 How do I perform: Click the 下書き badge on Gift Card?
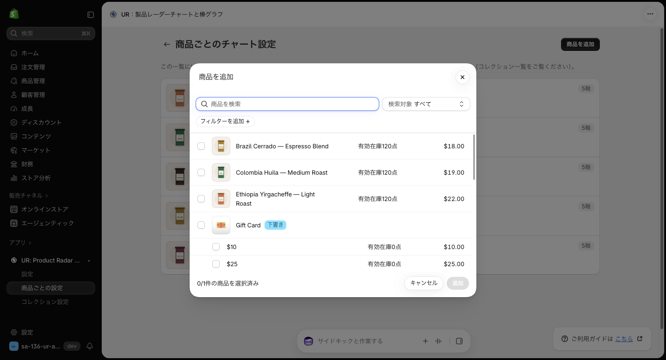(x=275, y=225)
